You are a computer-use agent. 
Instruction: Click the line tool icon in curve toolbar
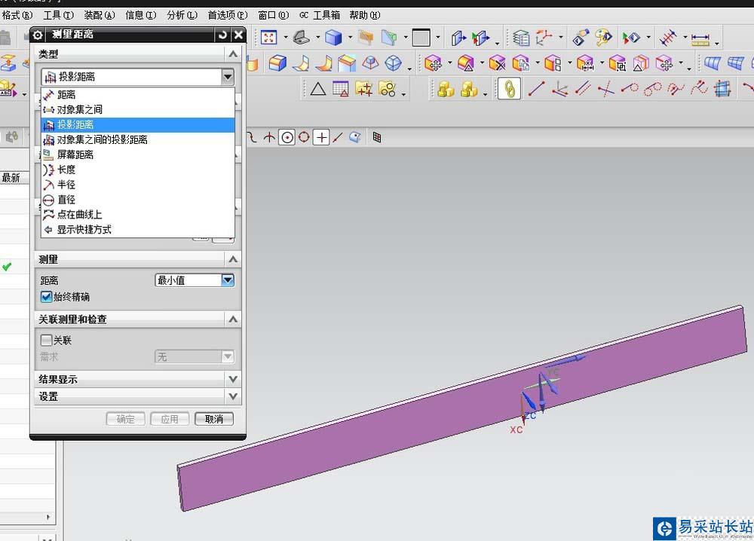coord(536,89)
